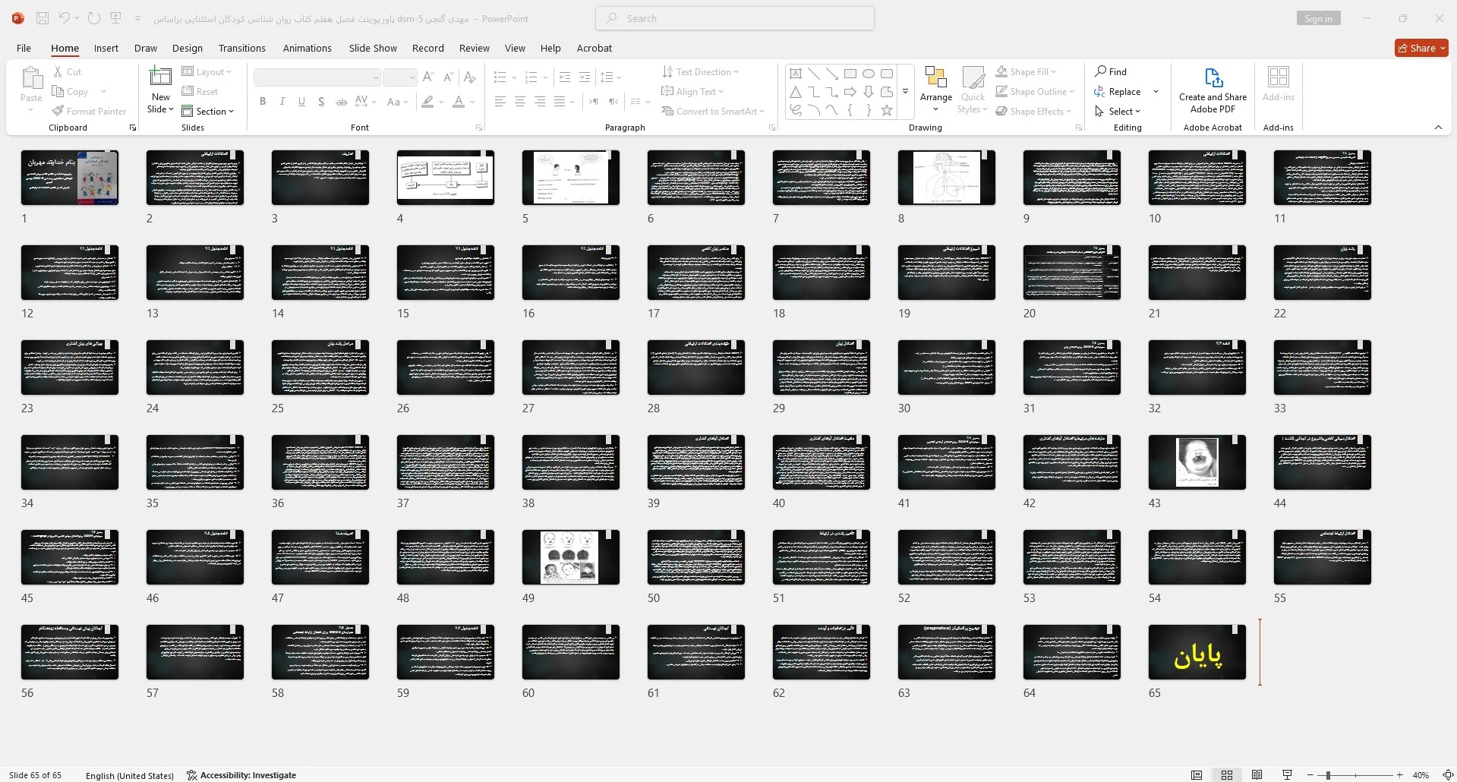This screenshot has height=782, width=1457.
Task: Open the Add-ins button
Action: click(1279, 84)
